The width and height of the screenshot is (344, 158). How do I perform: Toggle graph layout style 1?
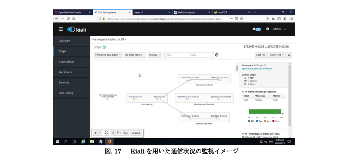[118, 133]
